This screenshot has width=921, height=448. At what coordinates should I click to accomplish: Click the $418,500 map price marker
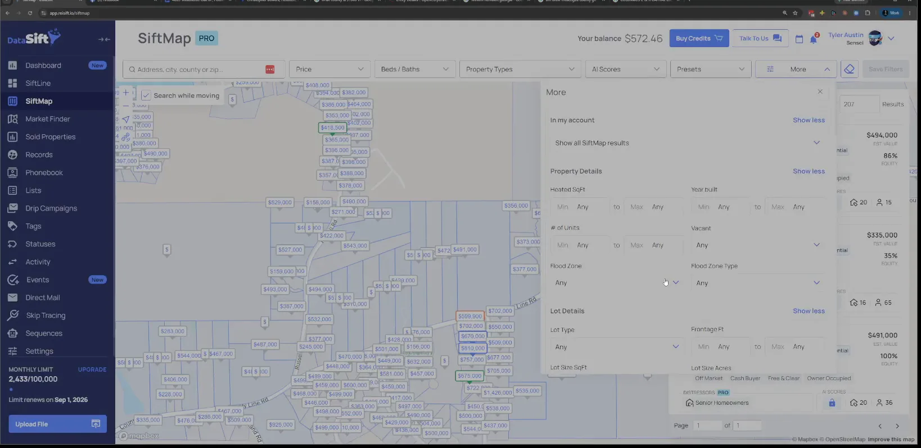[x=332, y=128]
